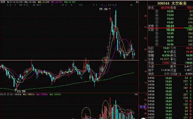The width and height of the screenshot is (193, 119).
Task: Click the 300344 太空板业 stock title
Action: (172, 3)
